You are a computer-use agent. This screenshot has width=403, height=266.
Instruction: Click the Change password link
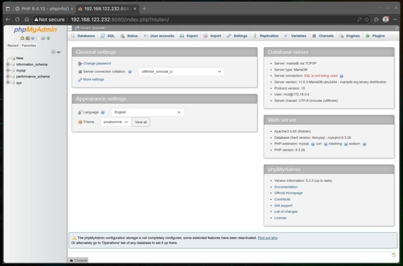coord(96,63)
